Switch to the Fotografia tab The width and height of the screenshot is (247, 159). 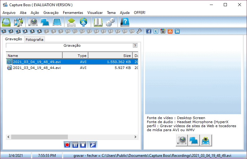coord(34,40)
